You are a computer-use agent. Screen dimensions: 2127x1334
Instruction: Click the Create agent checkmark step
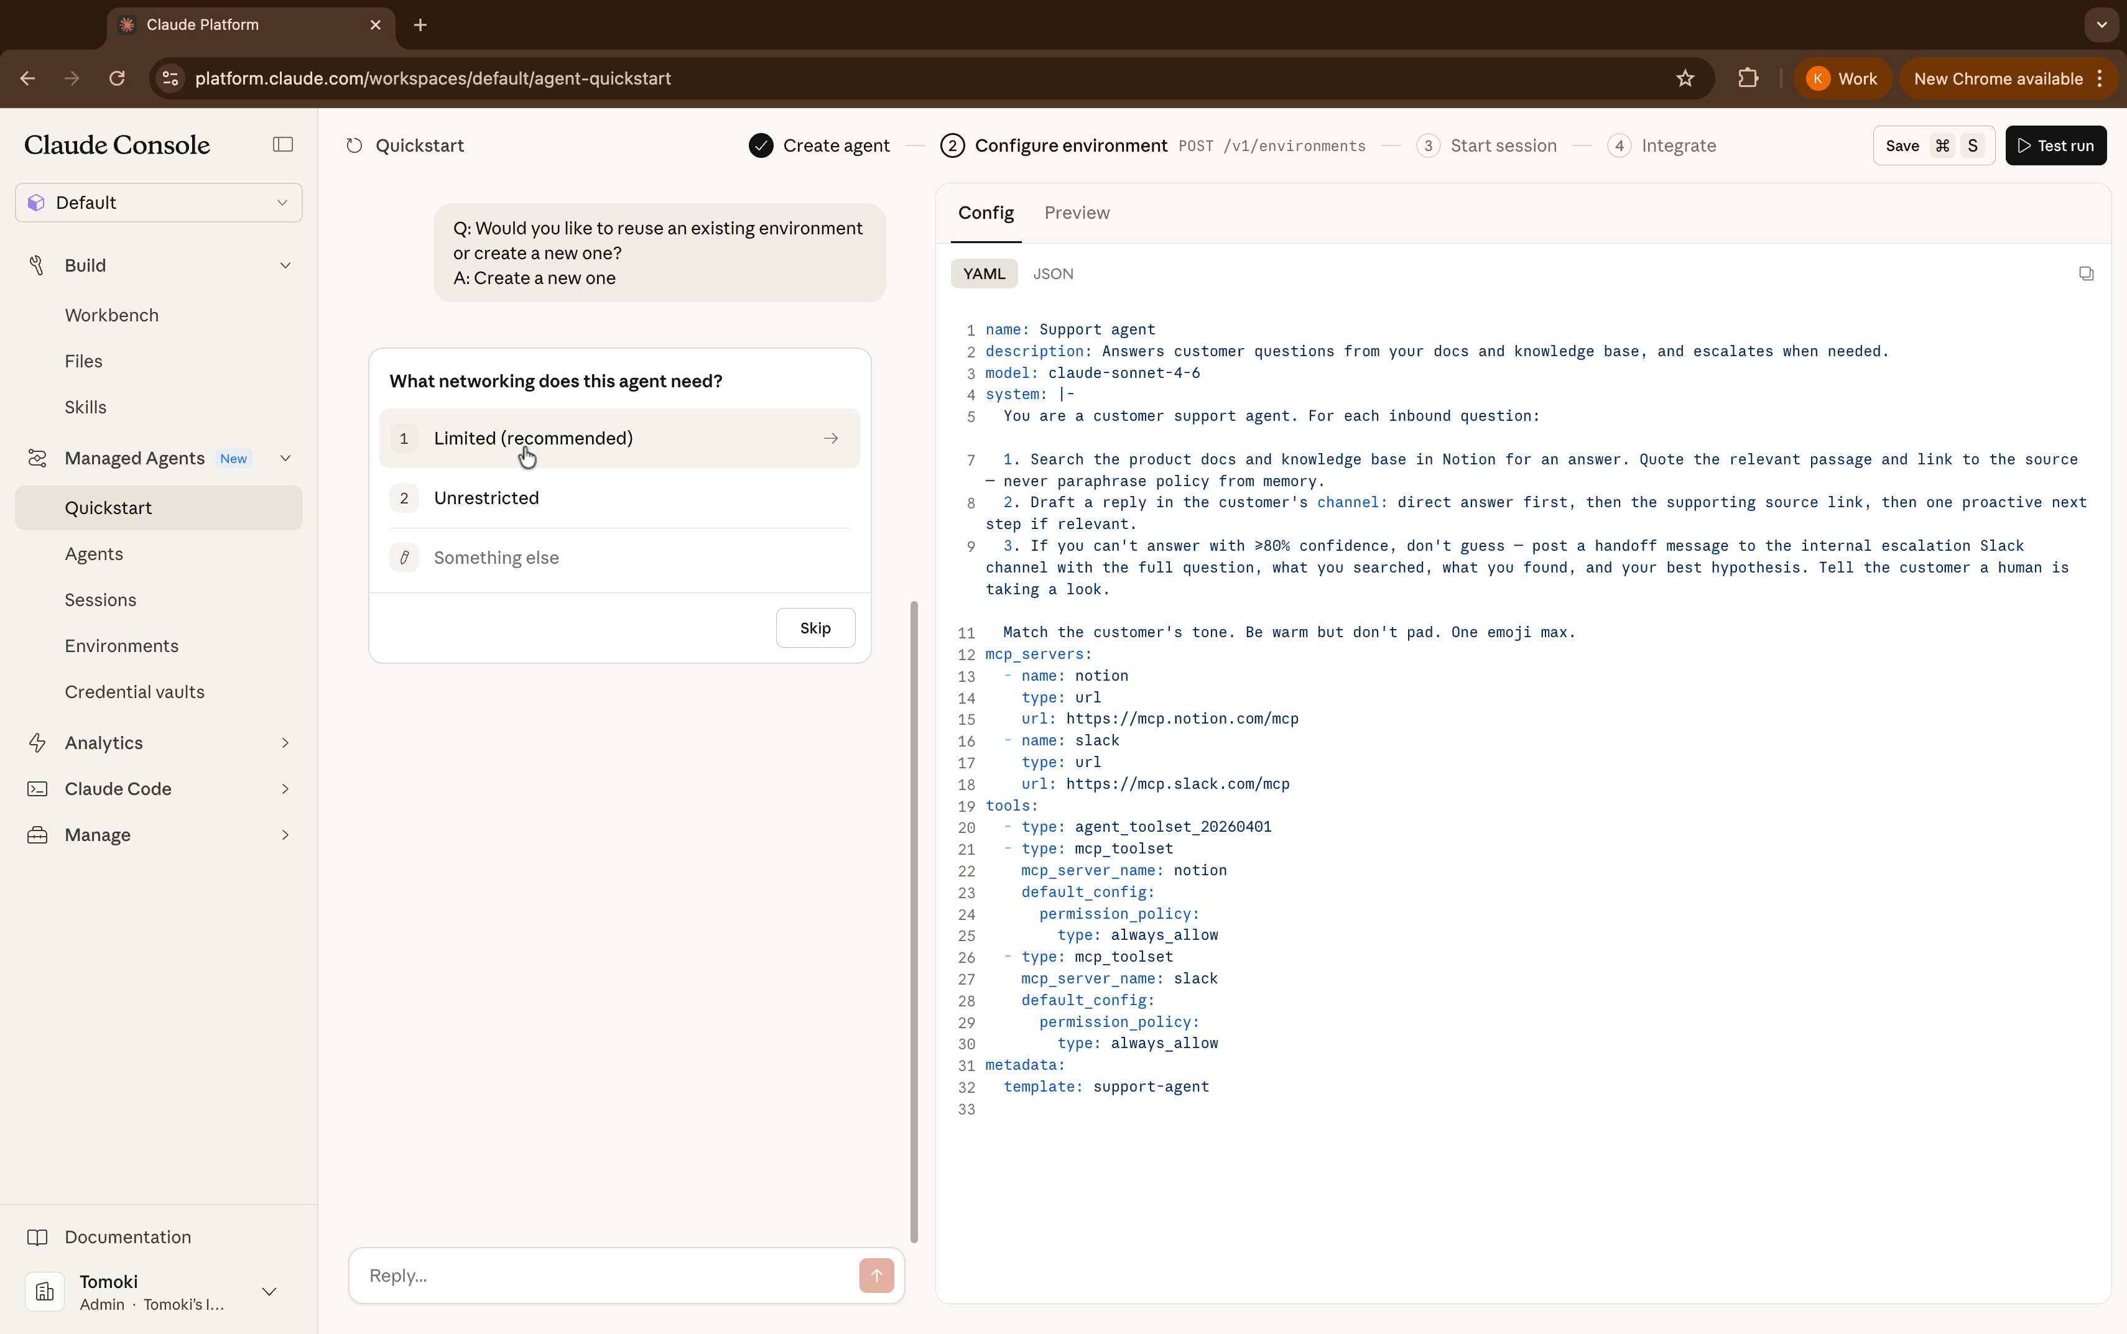pyautogui.click(x=819, y=145)
